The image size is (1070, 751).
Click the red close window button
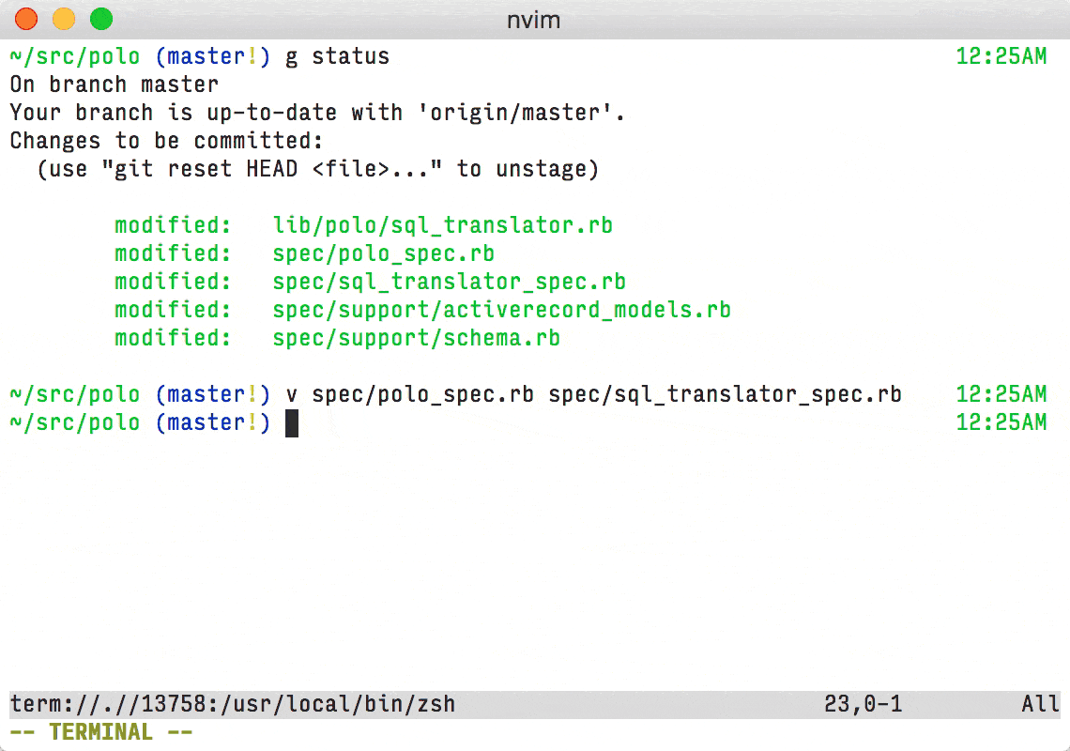tap(26, 19)
